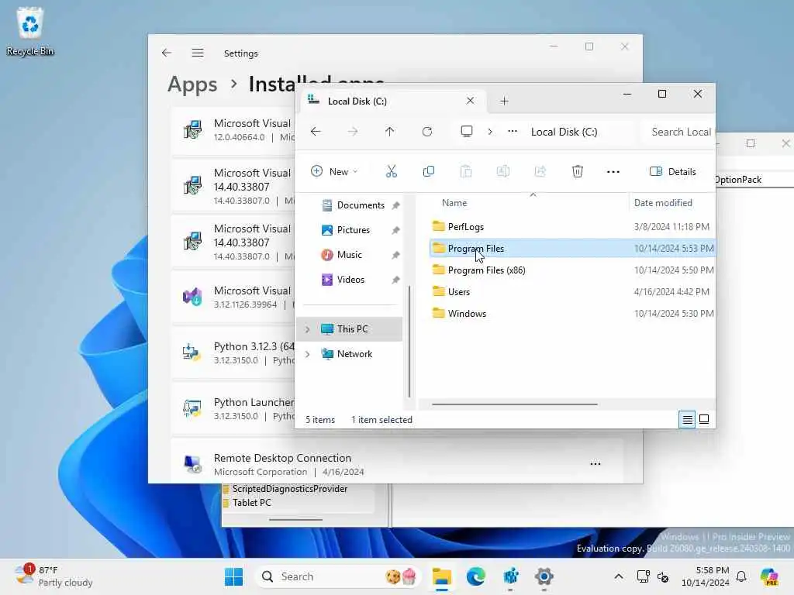Click the Share icon in toolbar

540,171
